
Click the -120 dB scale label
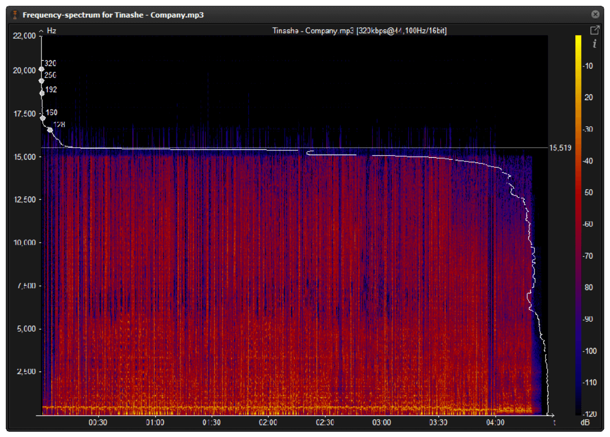point(590,414)
